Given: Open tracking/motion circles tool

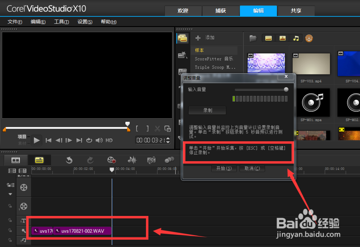Looking at the screenshot, I should [x=170, y=160].
